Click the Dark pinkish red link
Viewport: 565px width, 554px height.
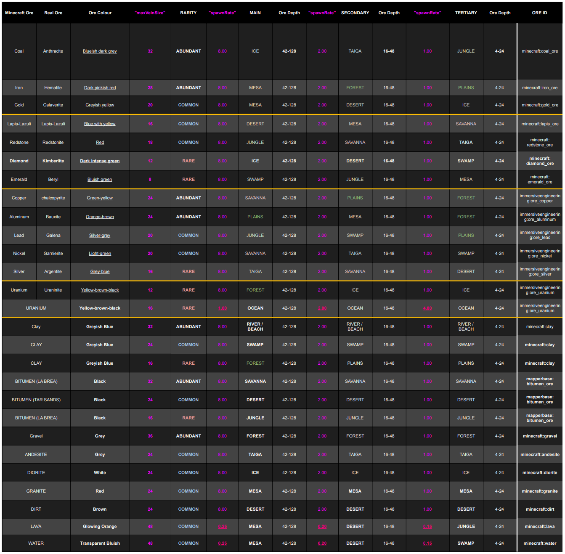[100, 88]
